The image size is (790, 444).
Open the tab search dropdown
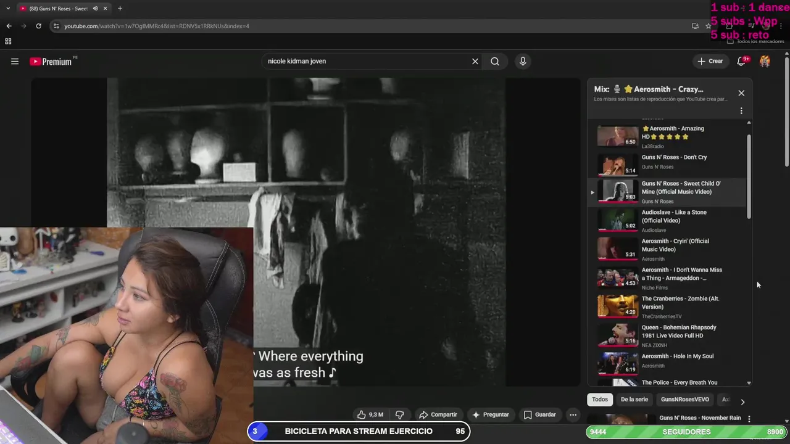coord(7,9)
